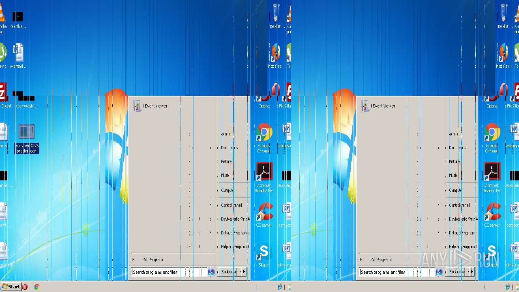This screenshot has width=519, height=292.
Task: Open Computer in right Start menu copy
Action: [x=456, y=190]
